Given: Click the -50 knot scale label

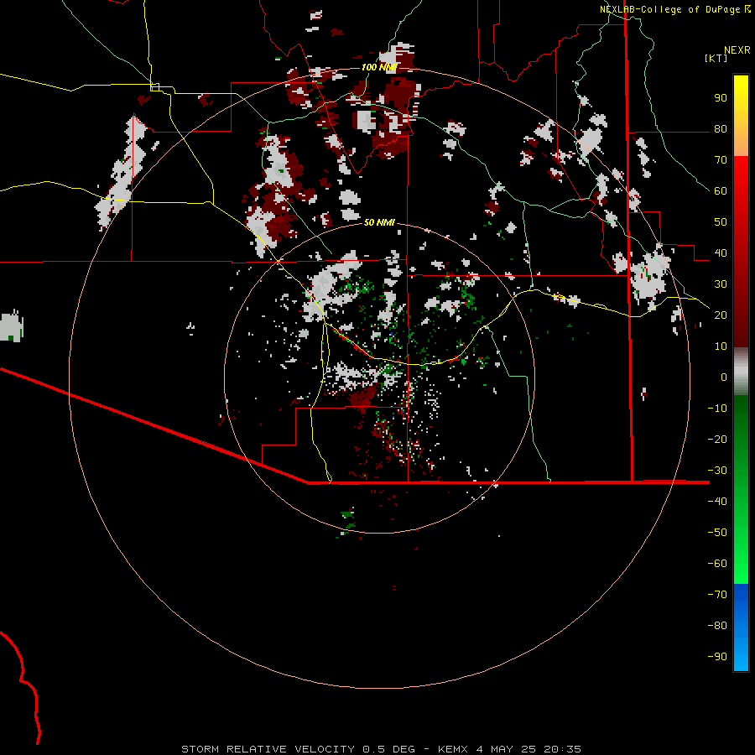Looking at the screenshot, I should coord(717,532).
